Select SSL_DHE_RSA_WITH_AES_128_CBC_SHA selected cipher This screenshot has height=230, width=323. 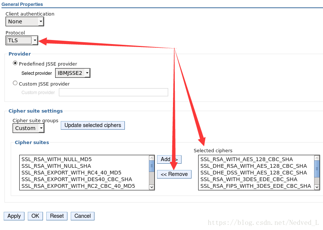point(256,166)
